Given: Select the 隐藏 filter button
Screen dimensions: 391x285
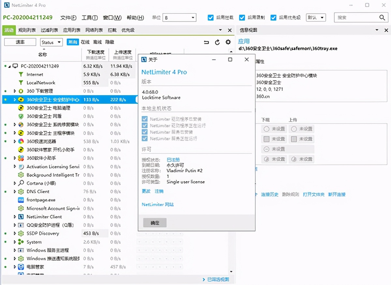Looking at the screenshot, I should click(110, 42).
